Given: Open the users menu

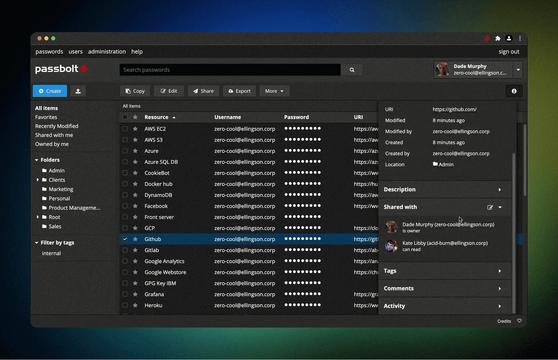Looking at the screenshot, I should [x=75, y=51].
